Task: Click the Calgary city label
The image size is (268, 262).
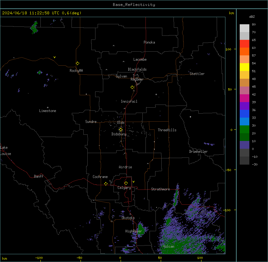Action: (124, 188)
